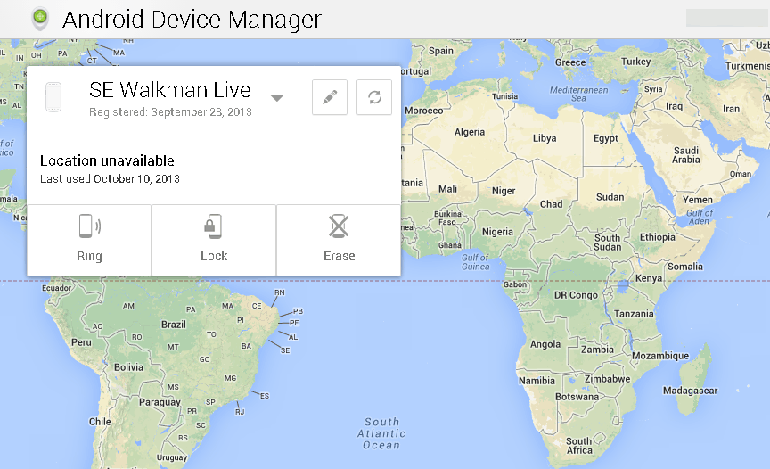
Task: Click the Tanzania label on the map
Action: click(x=634, y=314)
